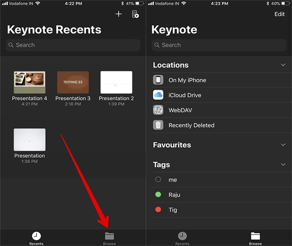Open Presentation 4 thumbnail

30,82
